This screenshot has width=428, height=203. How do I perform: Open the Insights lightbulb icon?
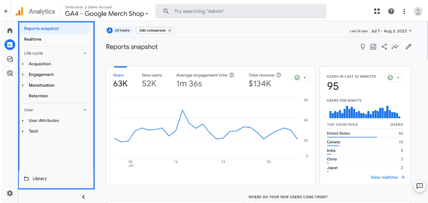point(362,47)
